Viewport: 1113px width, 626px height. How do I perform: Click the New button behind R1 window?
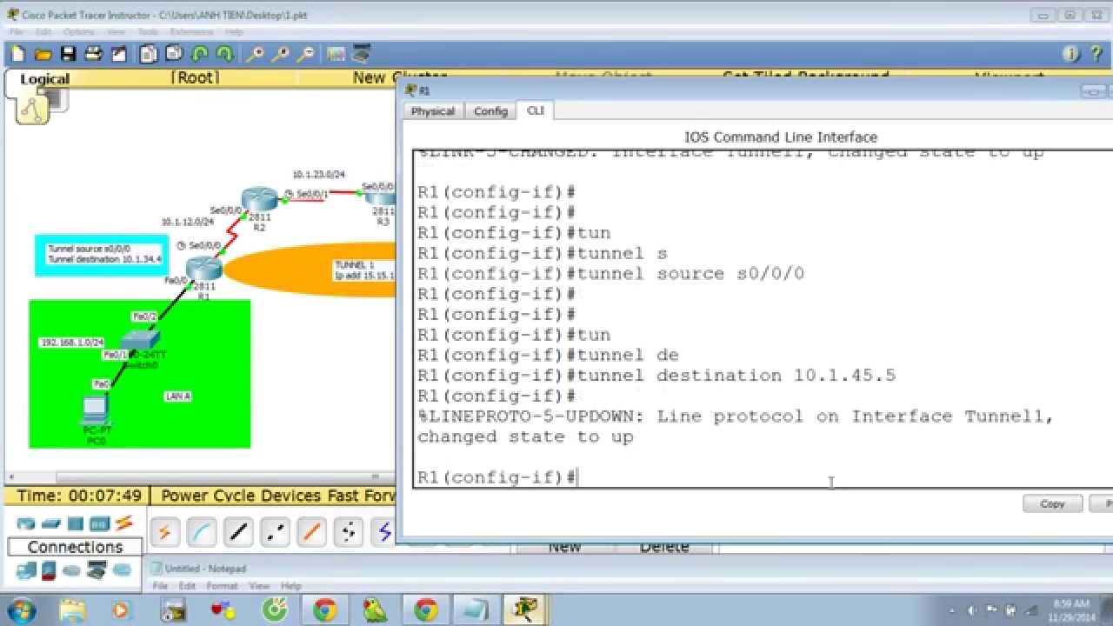coord(564,547)
